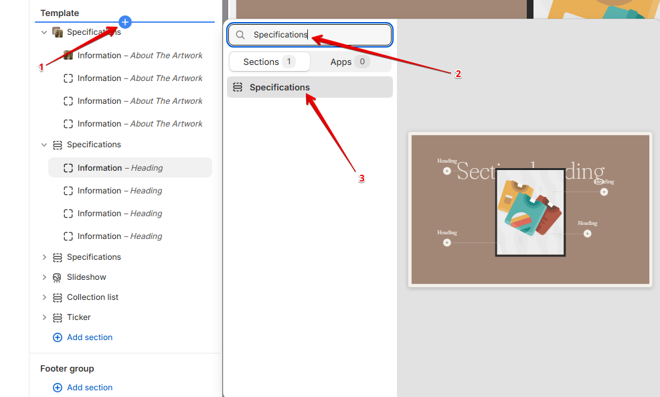Screen dimensions: 660x397
Task: Select the Slideshow section icon
Action: [x=58, y=277]
